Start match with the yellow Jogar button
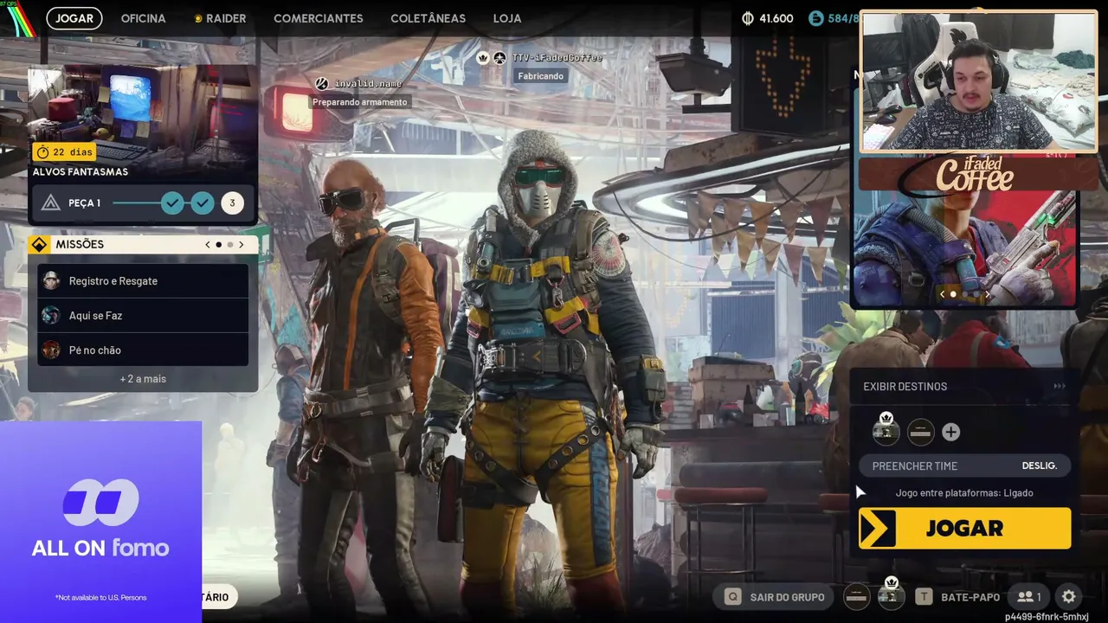 tap(964, 528)
